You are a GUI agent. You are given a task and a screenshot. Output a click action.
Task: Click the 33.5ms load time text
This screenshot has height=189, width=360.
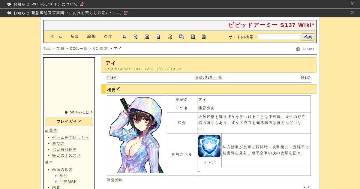tap(308, 49)
